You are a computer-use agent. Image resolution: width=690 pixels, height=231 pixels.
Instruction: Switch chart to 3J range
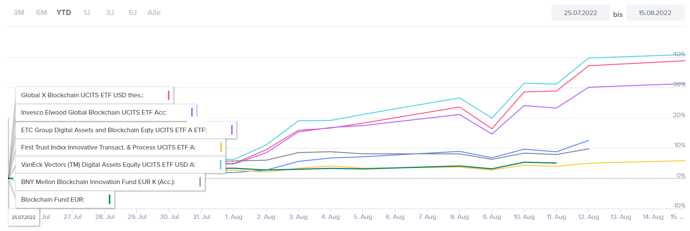(x=110, y=13)
